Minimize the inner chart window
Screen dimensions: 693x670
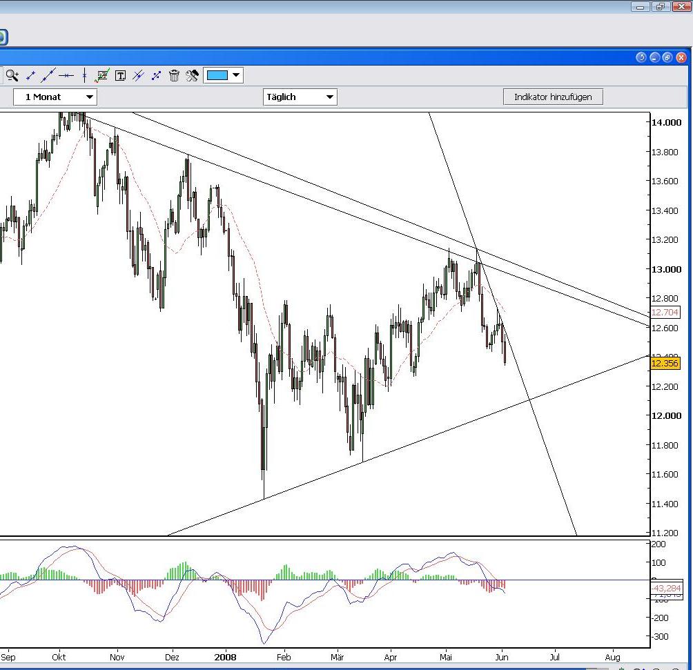[654, 57]
